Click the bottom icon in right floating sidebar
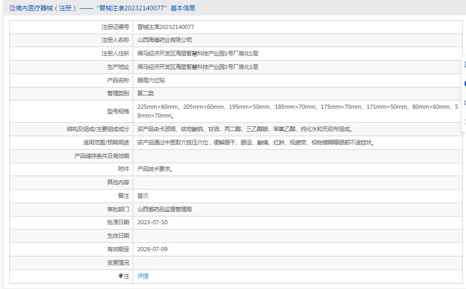This screenshot has width=466, height=289. [464, 121]
